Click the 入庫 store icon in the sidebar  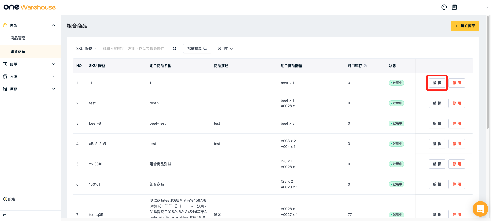[5, 76]
